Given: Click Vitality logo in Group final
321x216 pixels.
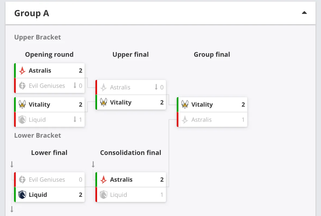Looking at the screenshot, I should pyautogui.click(x=185, y=104).
